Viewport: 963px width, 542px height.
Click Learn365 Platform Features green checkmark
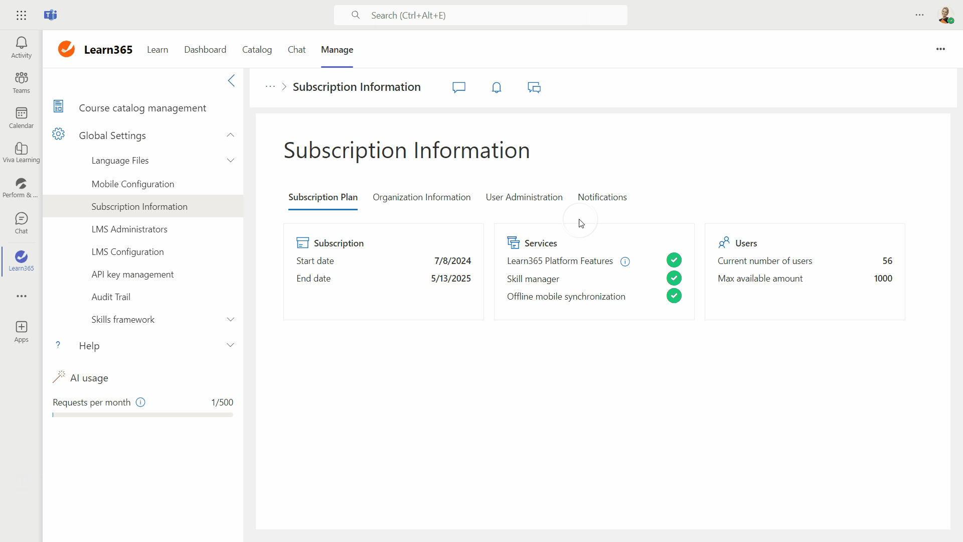674,260
